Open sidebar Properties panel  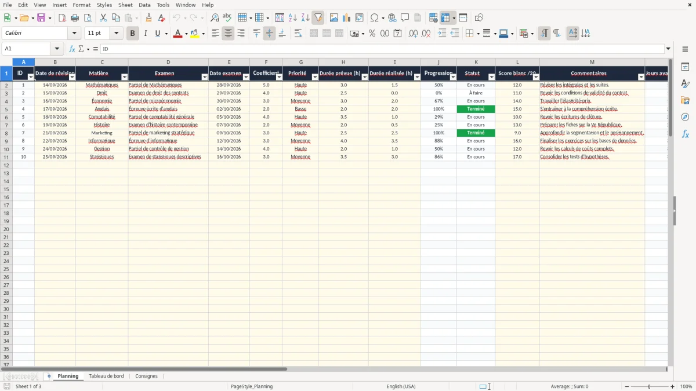(685, 67)
